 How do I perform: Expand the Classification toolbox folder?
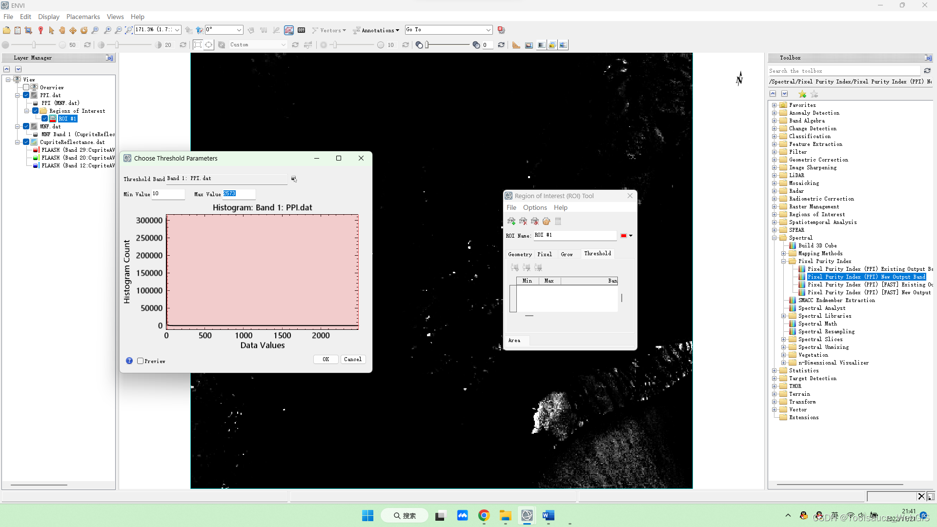[774, 136]
